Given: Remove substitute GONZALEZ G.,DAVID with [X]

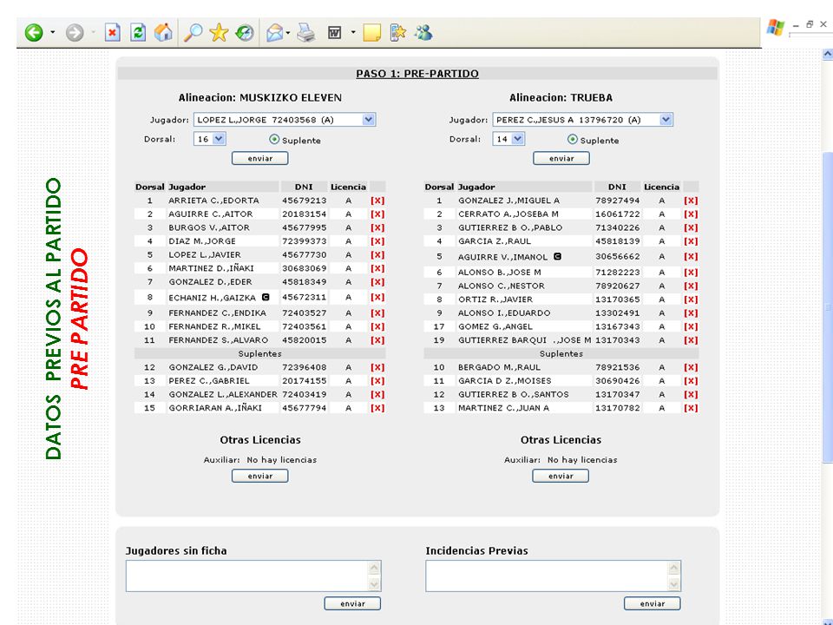Looking at the screenshot, I should [x=377, y=367].
